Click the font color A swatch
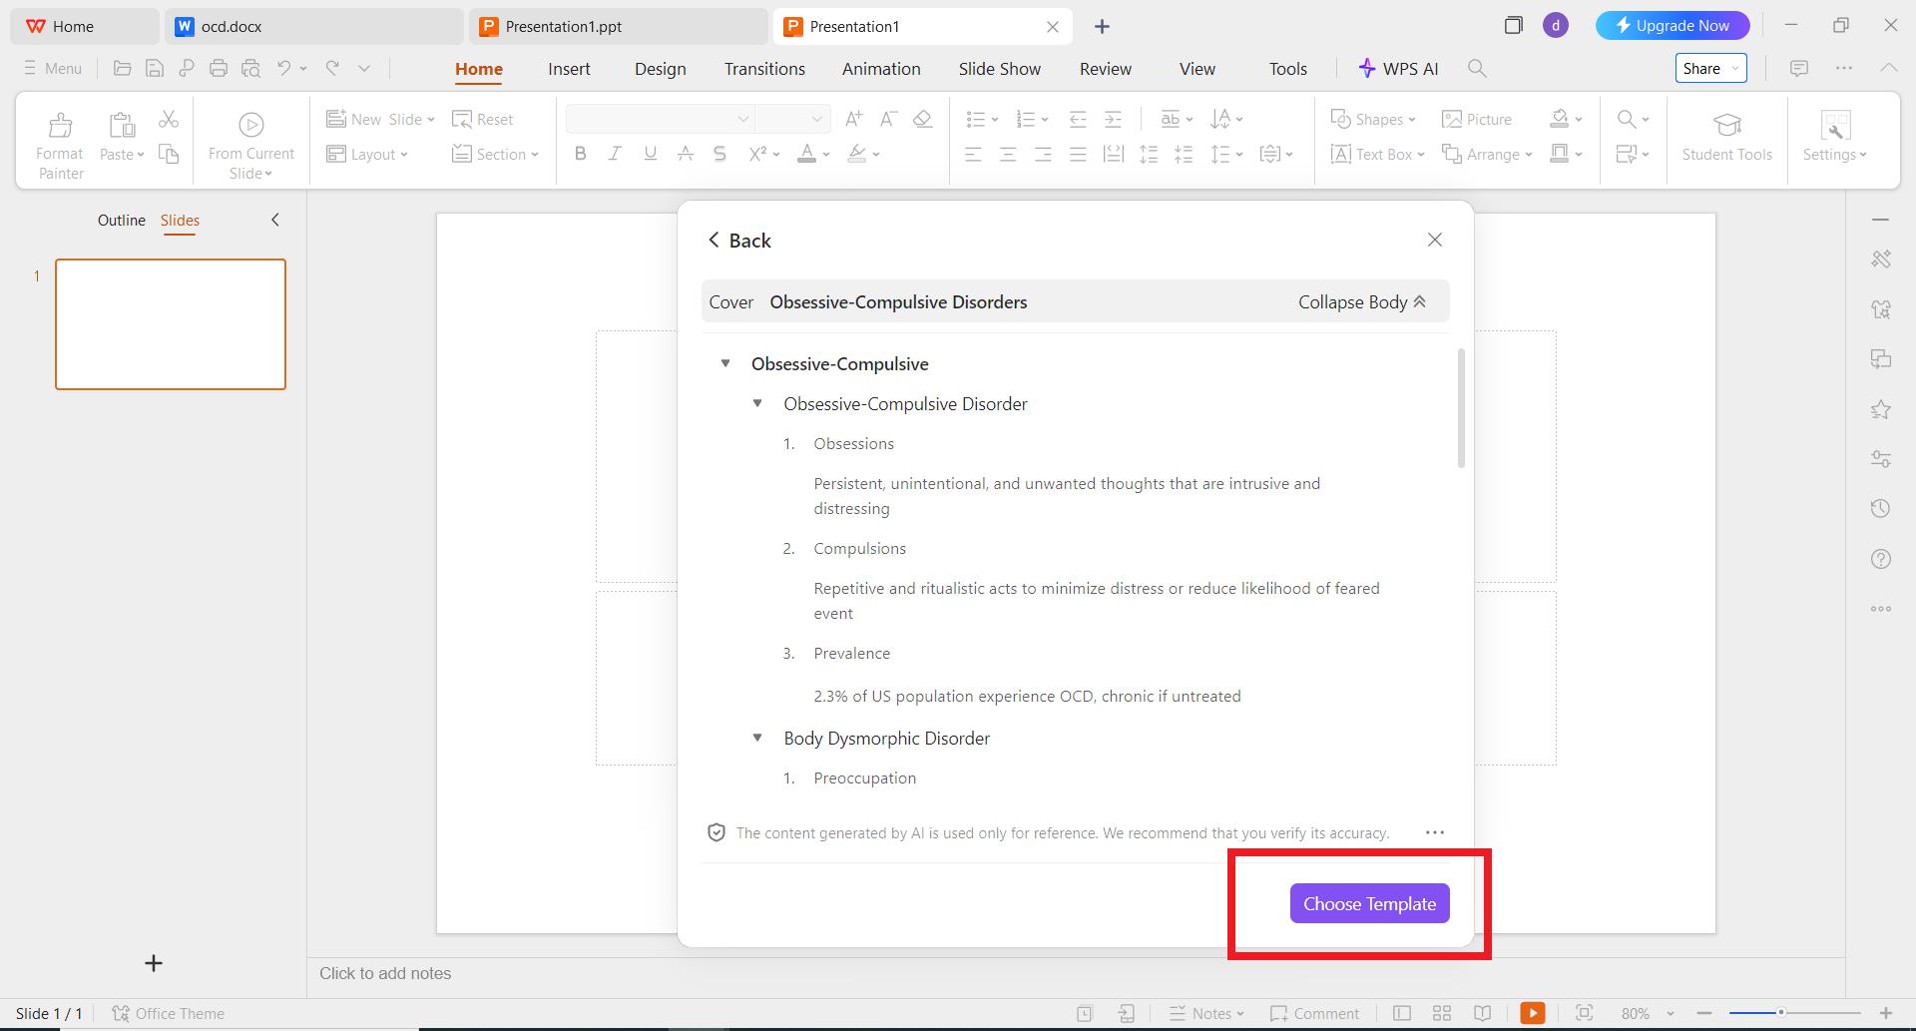 (806, 154)
